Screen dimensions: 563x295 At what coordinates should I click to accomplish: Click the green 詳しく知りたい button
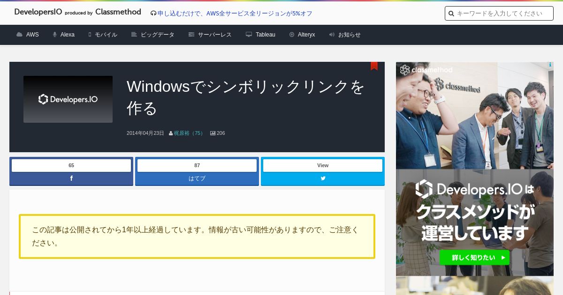[474, 258]
